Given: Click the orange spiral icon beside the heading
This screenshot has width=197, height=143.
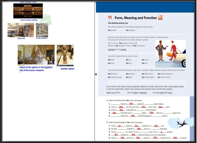Looking at the screenshot, I should [160, 17].
